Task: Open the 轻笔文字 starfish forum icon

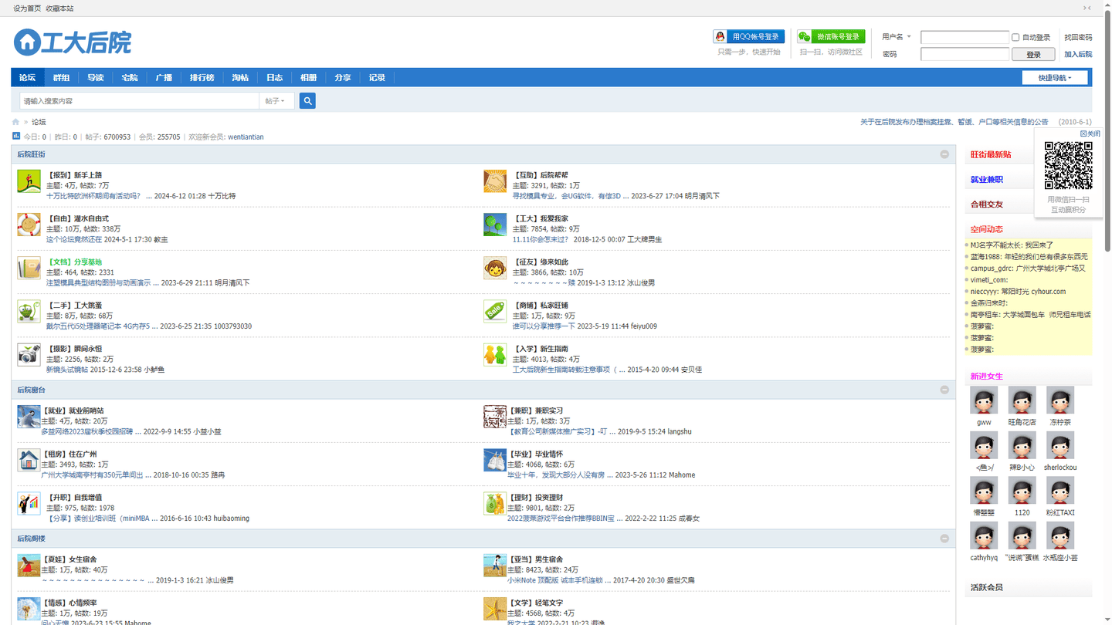Action: point(495,609)
